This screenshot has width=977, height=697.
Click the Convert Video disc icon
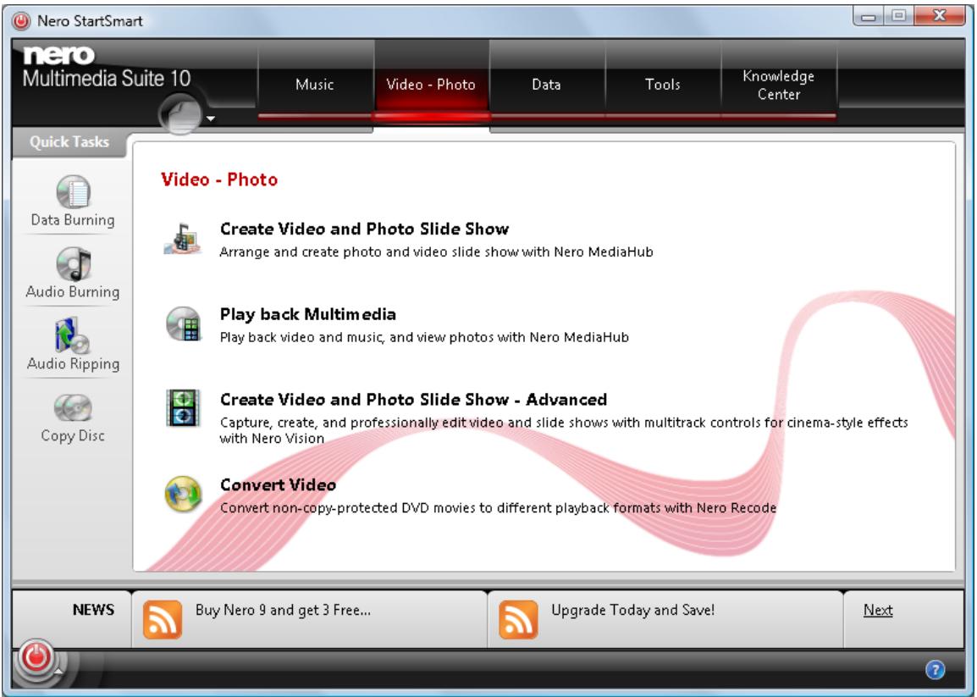click(x=183, y=494)
